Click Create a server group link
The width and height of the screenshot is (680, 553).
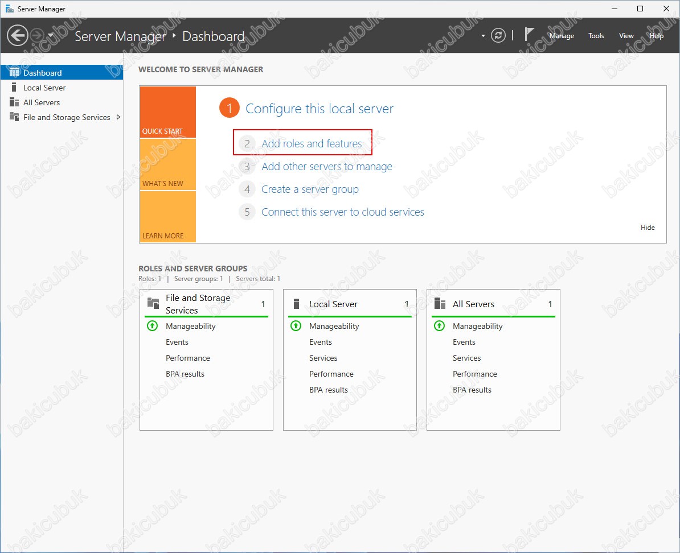coord(310,189)
